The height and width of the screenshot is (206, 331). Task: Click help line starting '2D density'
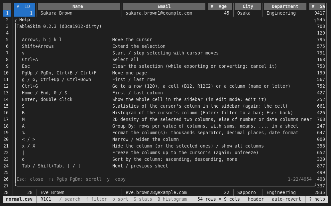click(212, 120)
